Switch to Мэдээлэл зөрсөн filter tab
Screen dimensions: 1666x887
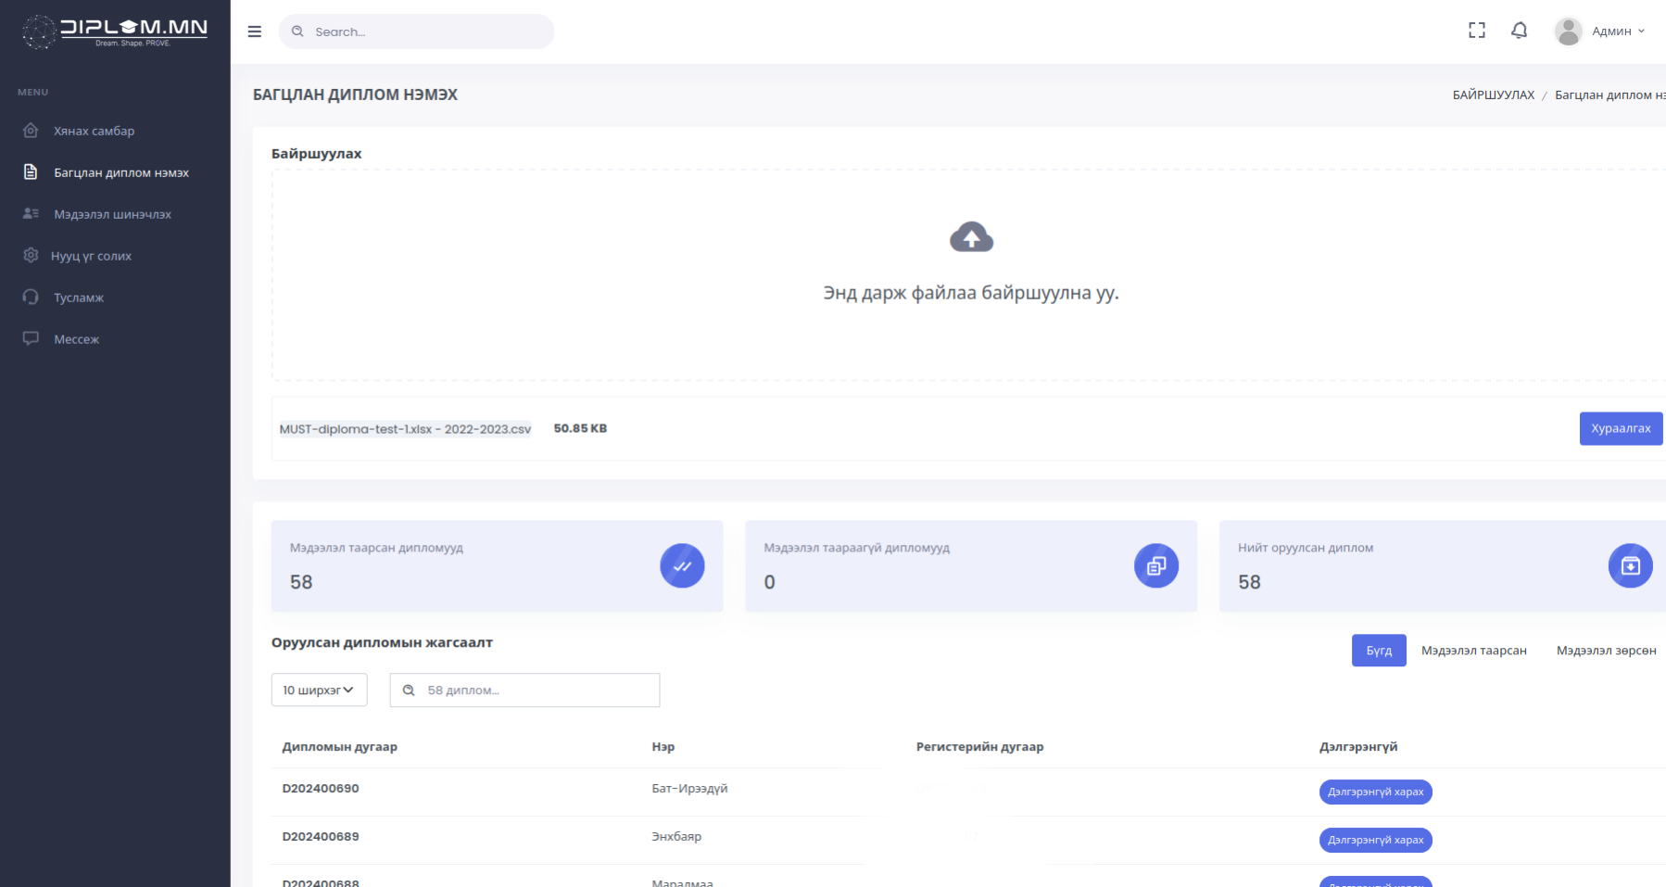(x=1606, y=651)
